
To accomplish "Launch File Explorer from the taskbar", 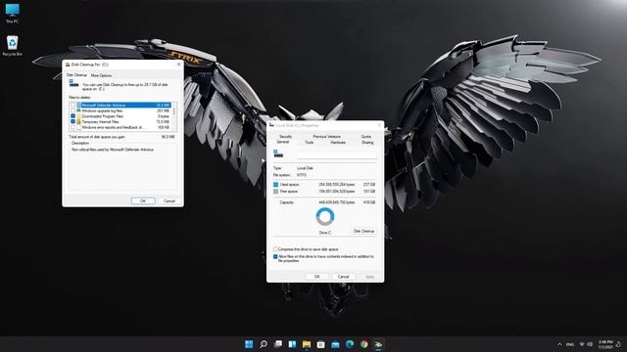I will click(307, 344).
